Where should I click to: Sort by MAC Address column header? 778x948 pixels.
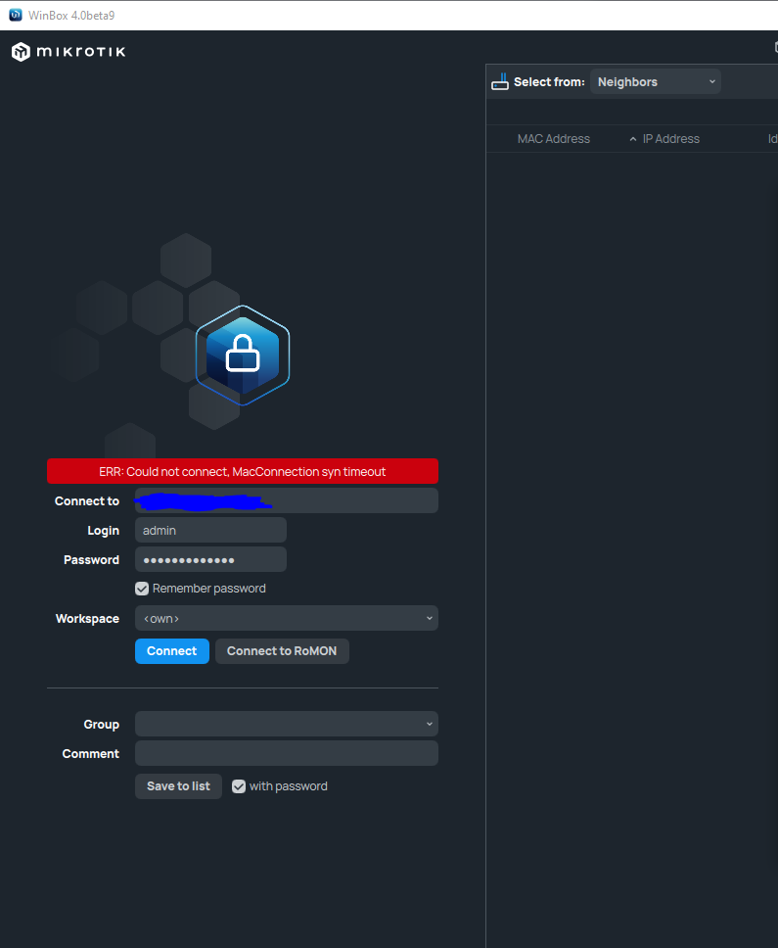553,138
